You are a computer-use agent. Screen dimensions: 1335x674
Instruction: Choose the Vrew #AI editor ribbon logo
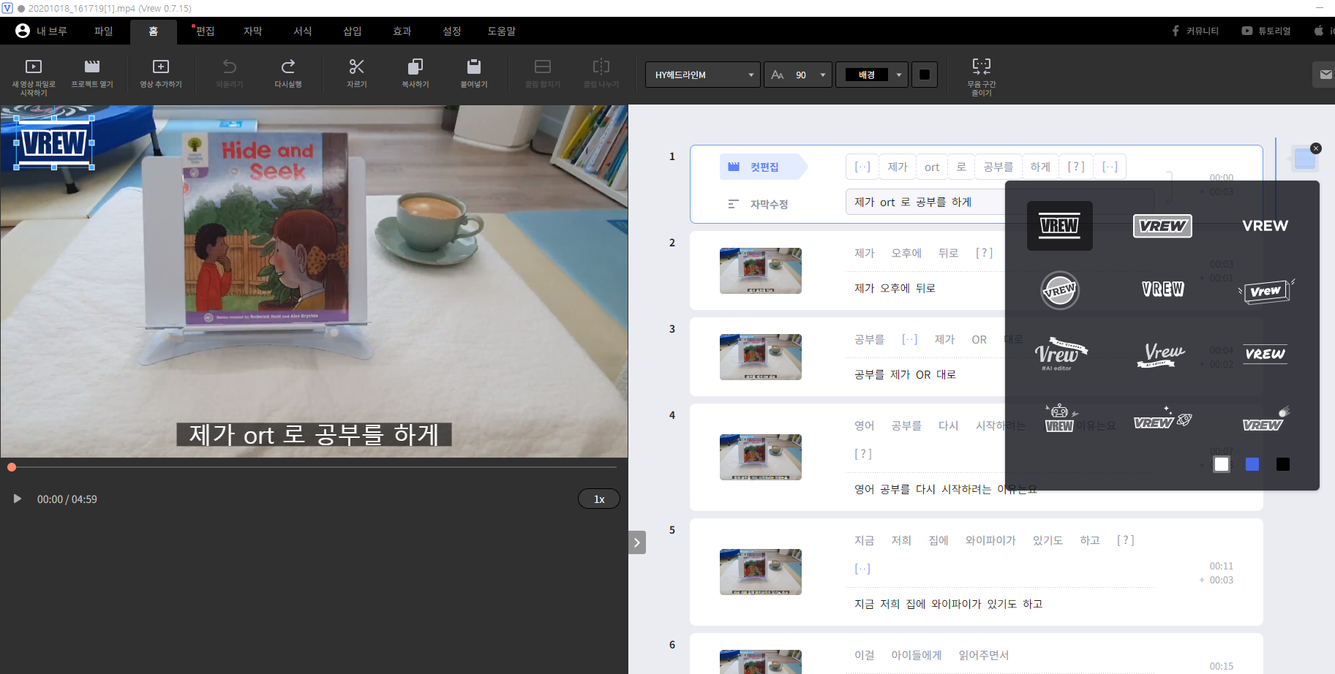[x=1060, y=354]
